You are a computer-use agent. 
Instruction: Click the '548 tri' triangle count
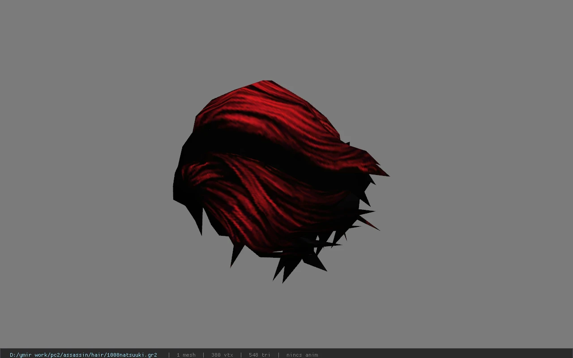click(260, 355)
